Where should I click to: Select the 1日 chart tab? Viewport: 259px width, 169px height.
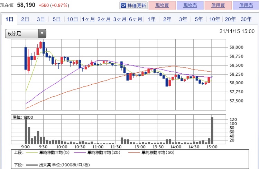[x=9, y=19]
